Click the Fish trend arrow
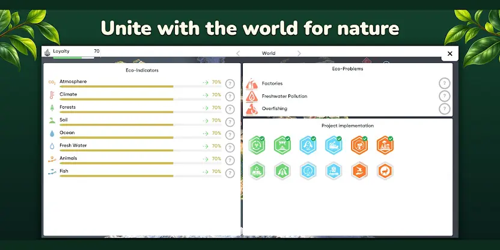The height and width of the screenshot is (250, 500). [x=206, y=171]
